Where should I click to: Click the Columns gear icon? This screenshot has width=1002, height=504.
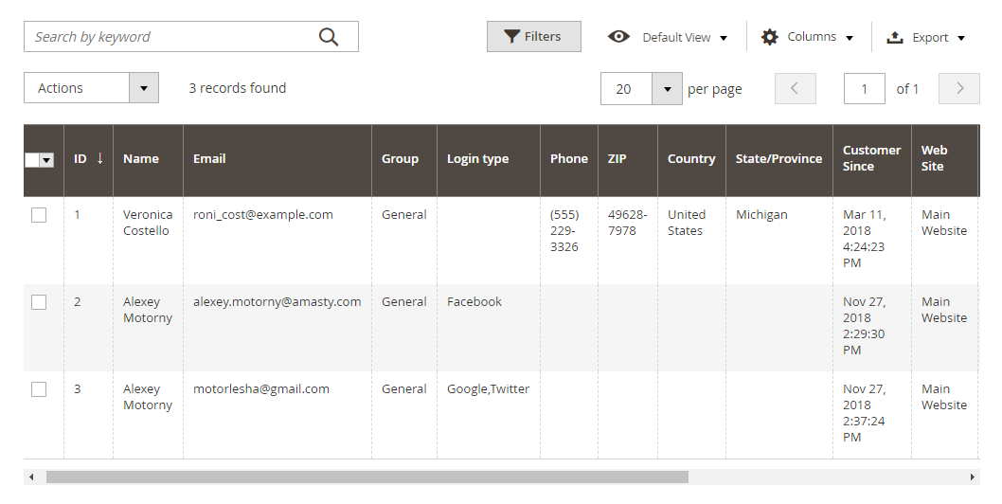coord(769,37)
